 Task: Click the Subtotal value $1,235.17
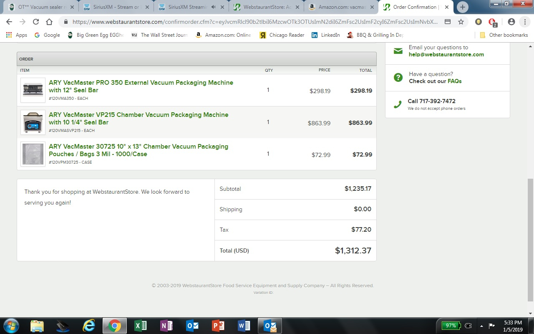pos(358,189)
